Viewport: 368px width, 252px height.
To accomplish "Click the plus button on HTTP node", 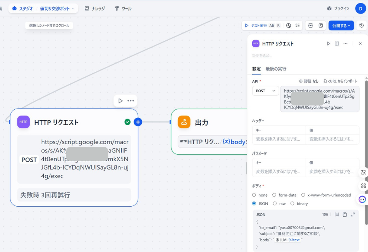I will [x=138, y=122].
